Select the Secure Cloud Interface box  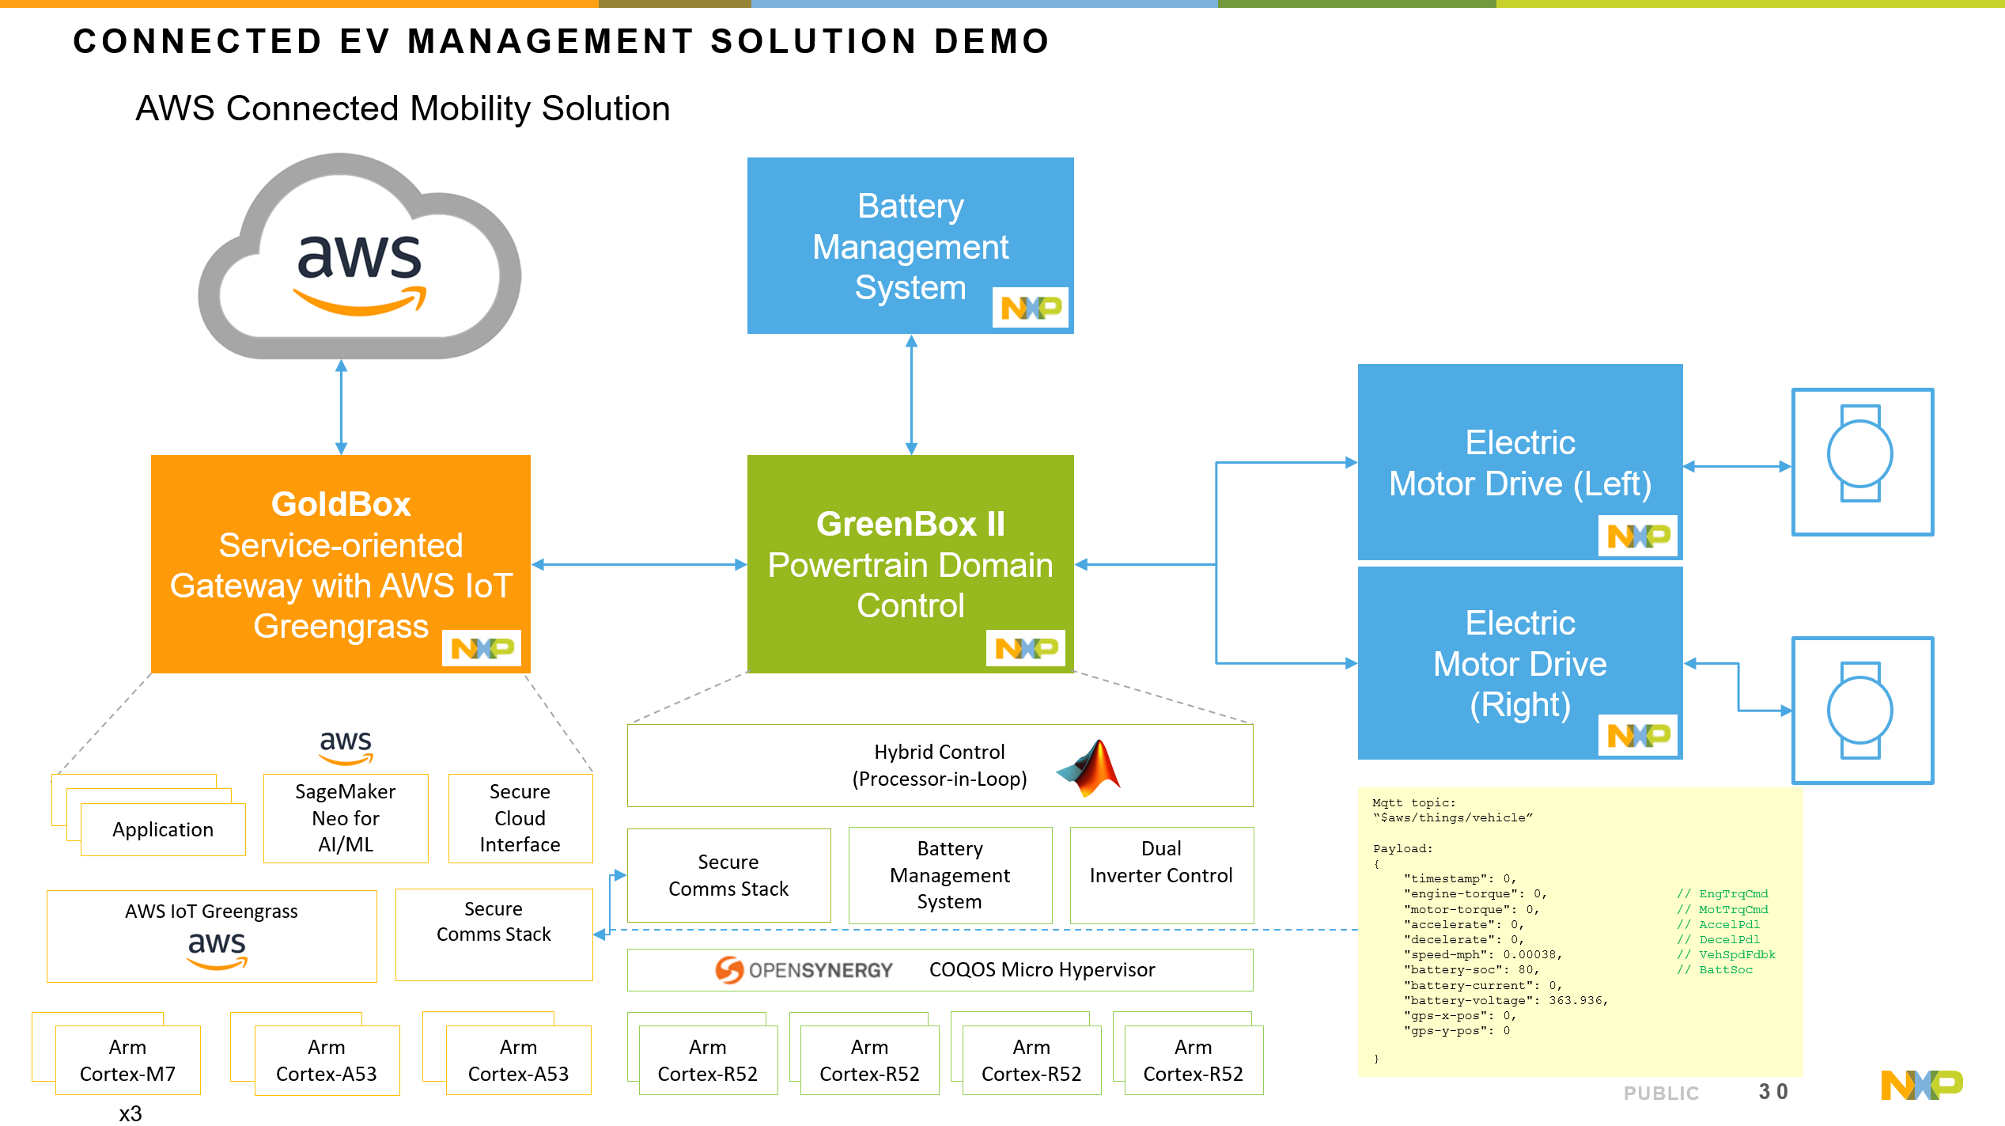tap(520, 817)
